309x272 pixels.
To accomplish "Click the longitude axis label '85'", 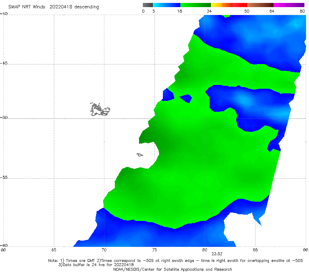I will (255, 250).
